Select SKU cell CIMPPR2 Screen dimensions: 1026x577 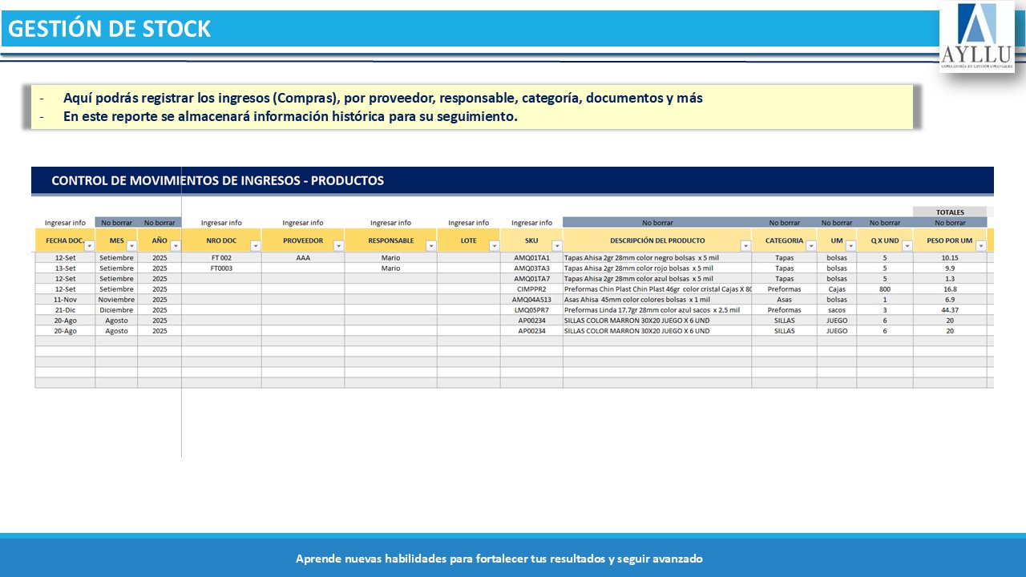coord(531,289)
